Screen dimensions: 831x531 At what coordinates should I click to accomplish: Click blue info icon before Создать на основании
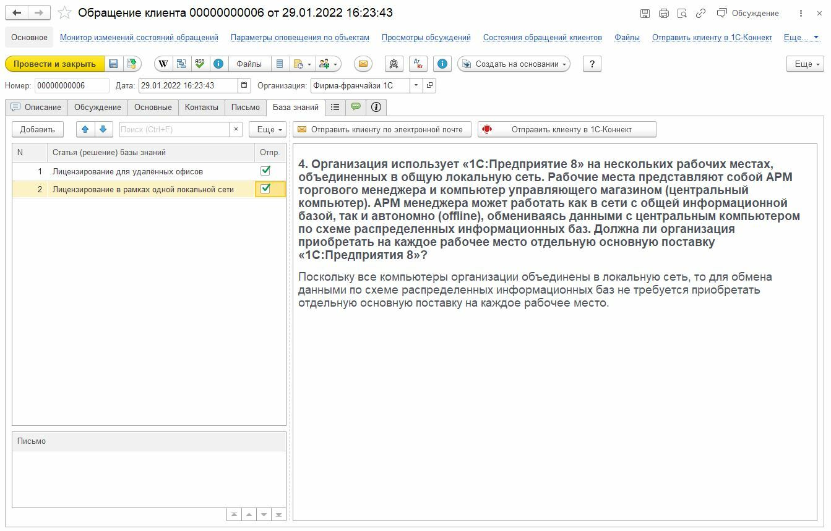(442, 64)
